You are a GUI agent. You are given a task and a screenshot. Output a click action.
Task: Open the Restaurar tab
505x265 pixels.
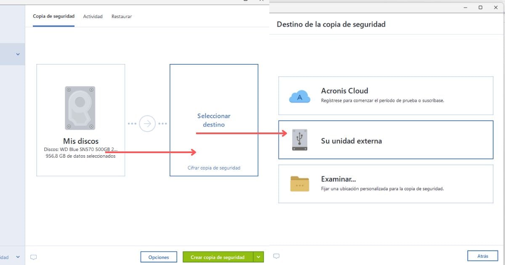[122, 16]
